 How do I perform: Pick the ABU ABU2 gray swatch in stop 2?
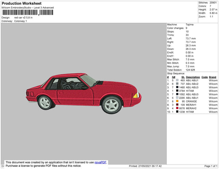click(x=177, y=84)
